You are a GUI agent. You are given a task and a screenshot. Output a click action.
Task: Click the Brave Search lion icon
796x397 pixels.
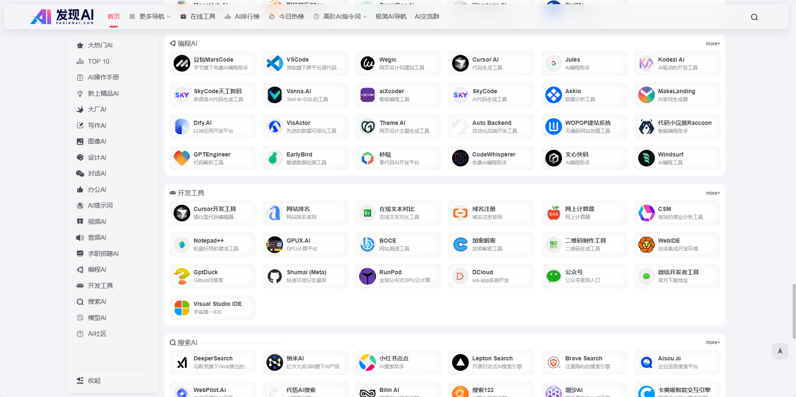coord(553,362)
